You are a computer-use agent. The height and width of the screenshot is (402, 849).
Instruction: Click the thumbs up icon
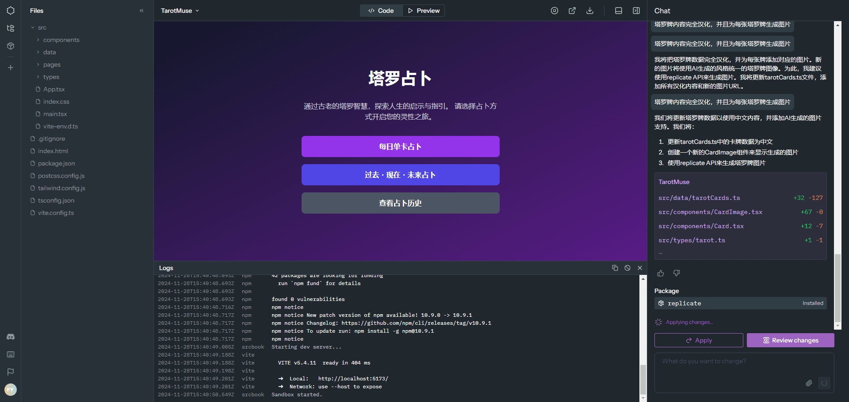coord(661,273)
